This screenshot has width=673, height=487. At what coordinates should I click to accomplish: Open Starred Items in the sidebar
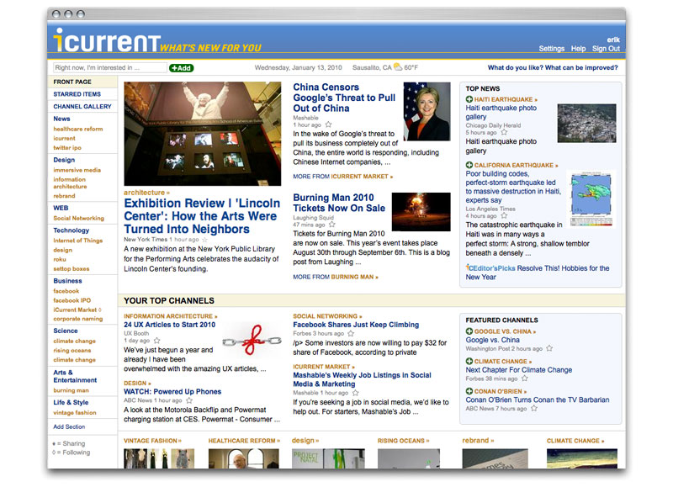click(77, 94)
